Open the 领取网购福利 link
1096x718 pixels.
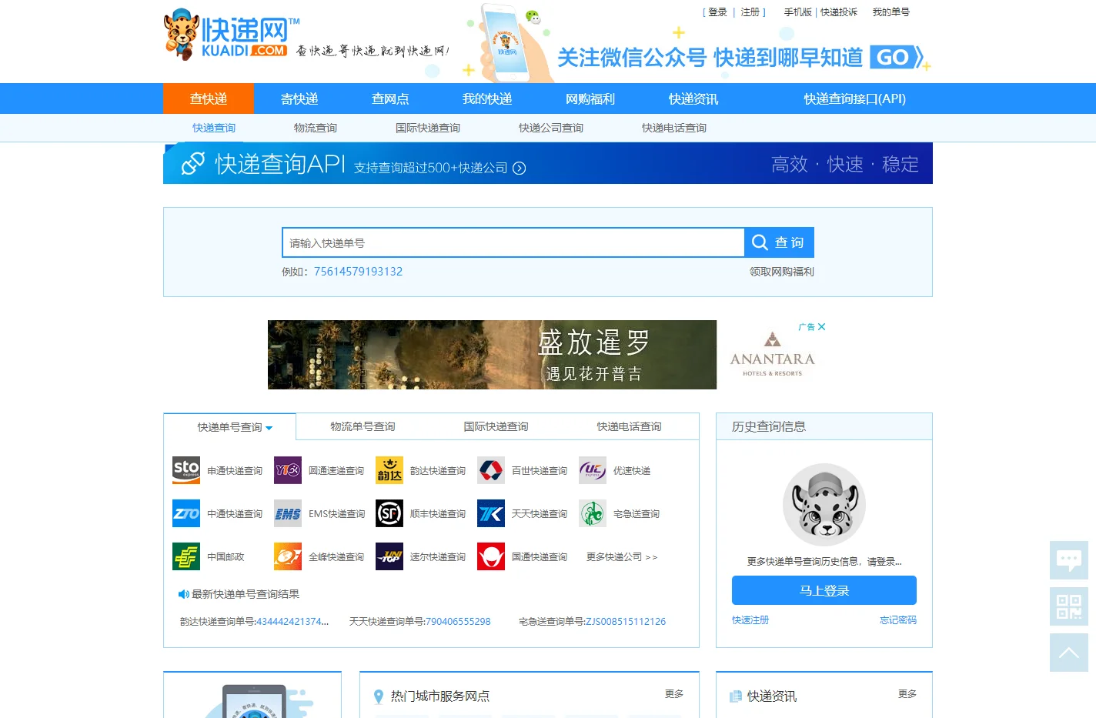[x=782, y=272]
